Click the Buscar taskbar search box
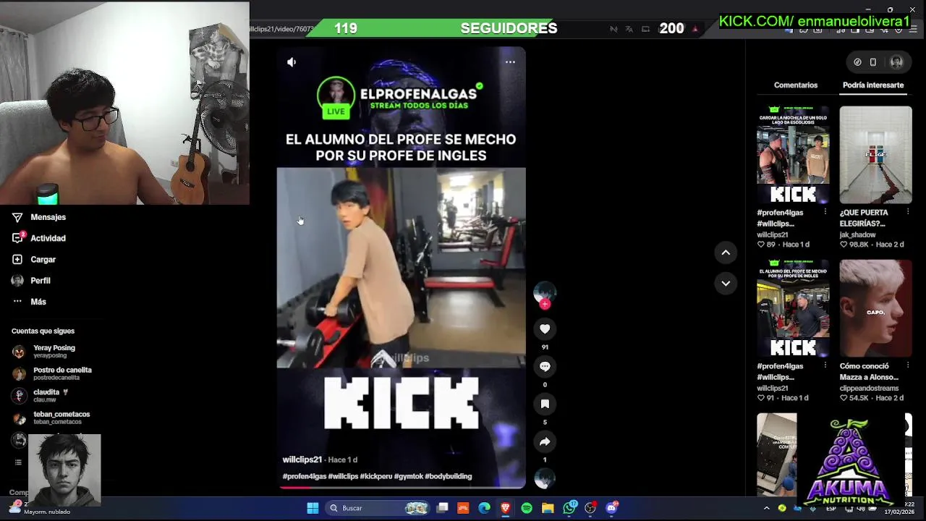The image size is (926, 521). tap(377, 508)
